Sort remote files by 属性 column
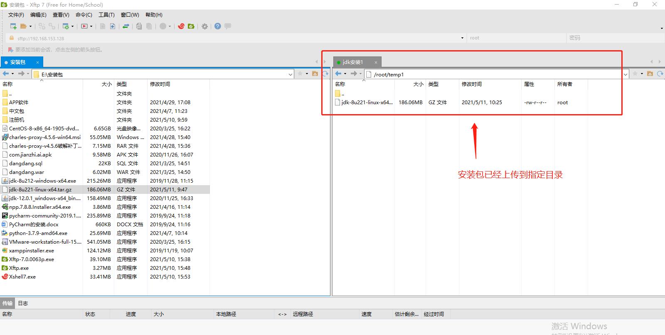This screenshot has height=335, width=665. pyautogui.click(x=538, y=84)
